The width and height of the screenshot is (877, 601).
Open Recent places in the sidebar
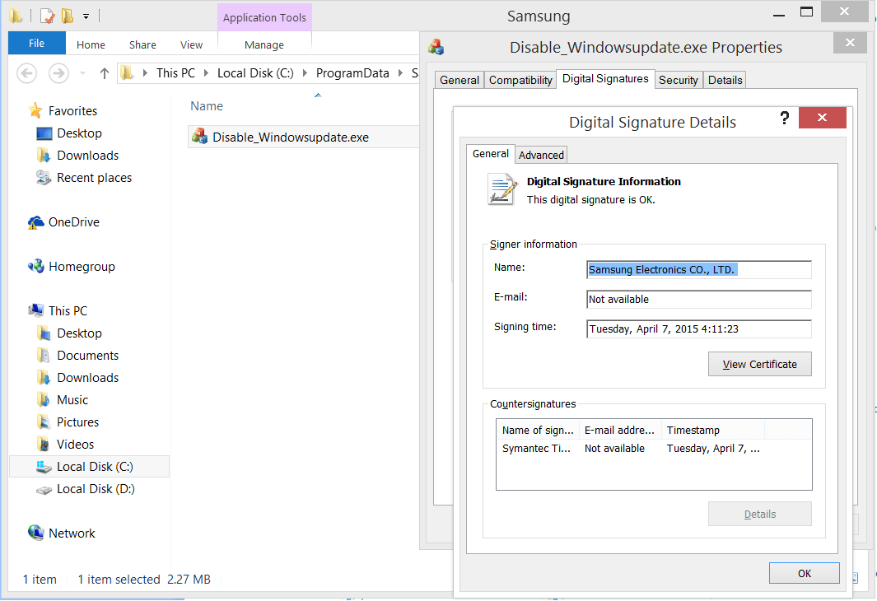pos(94,178)
